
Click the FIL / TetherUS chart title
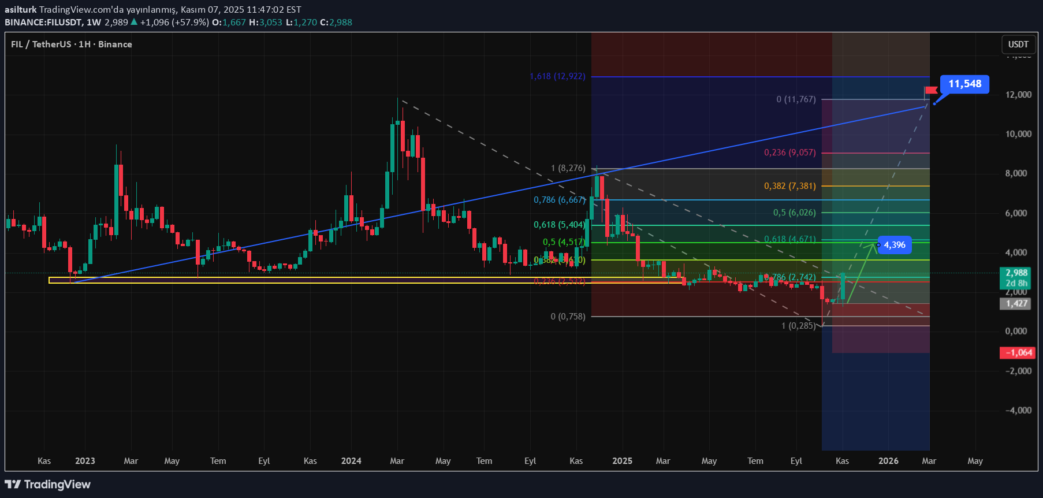click(x=71, y=44)
